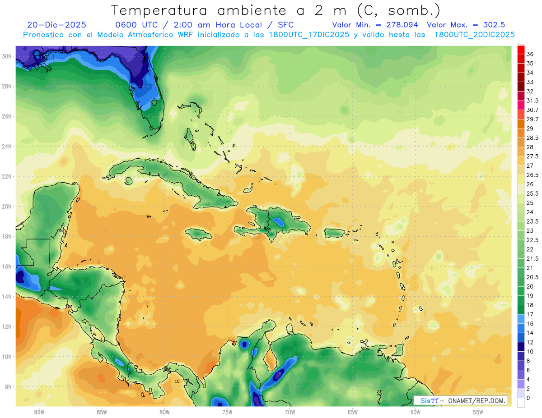This screenshot has width=542, height=418.
Task: Click the legend value 31.5
Action: [533, 101]
